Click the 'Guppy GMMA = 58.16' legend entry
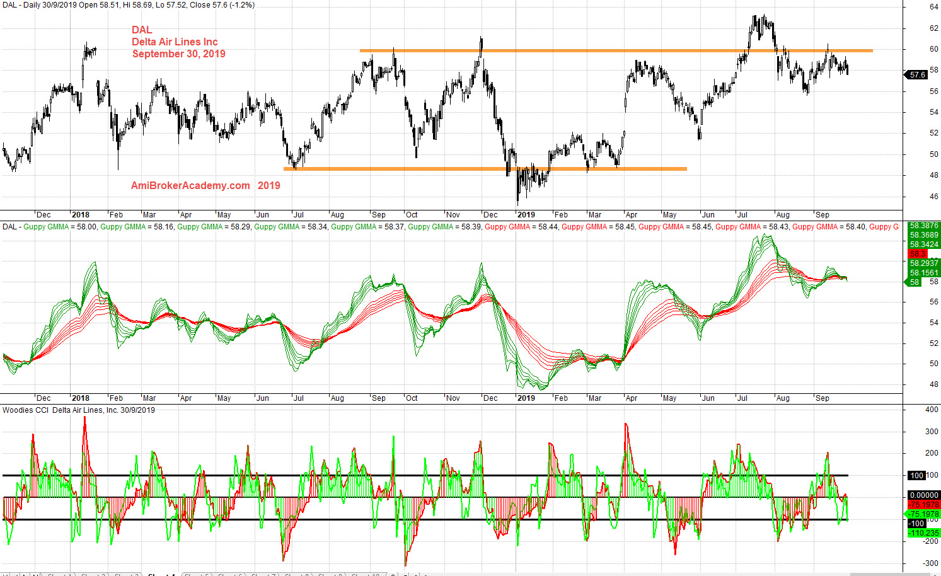 137,227
